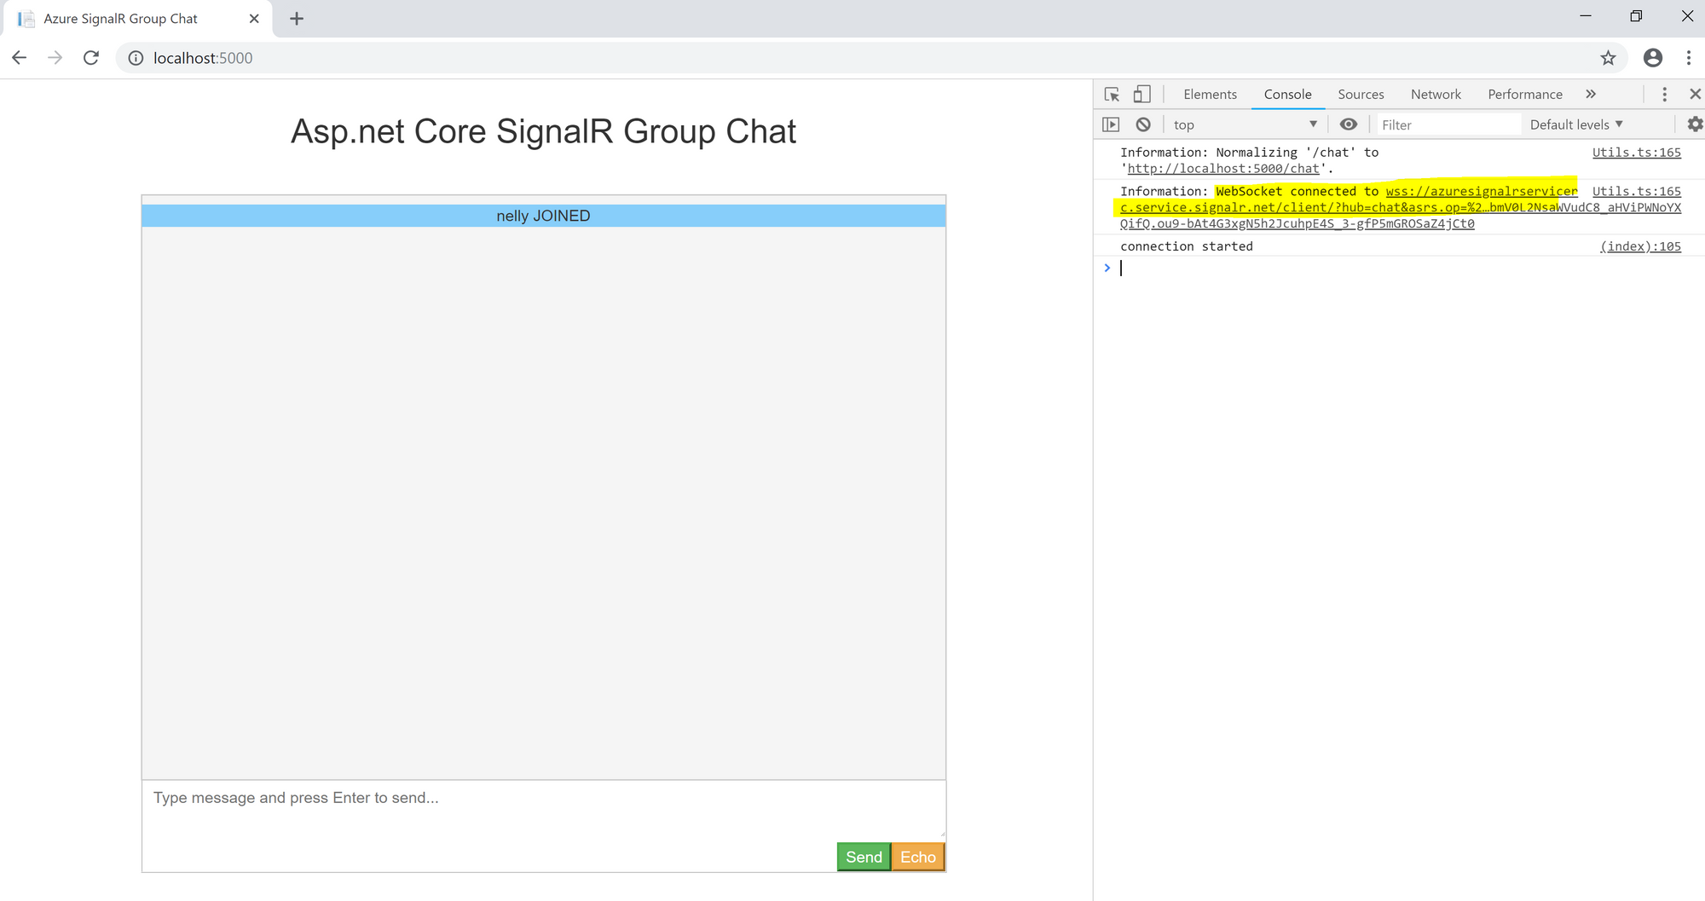This screenshot has width=1705, height=901.
Task: Show the console sidebar
Action: (x=1111, y=124)
